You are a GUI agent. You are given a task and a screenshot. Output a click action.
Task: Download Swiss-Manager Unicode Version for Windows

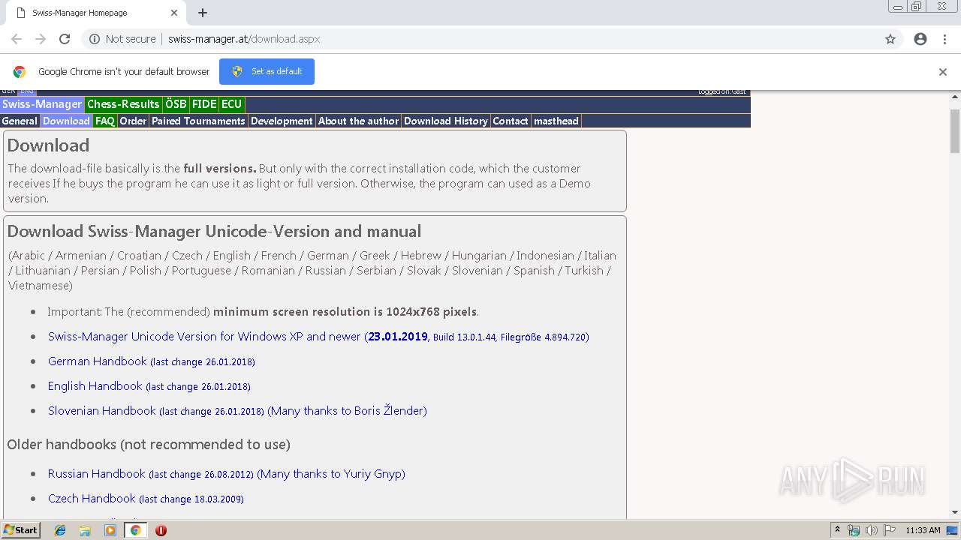318,337
